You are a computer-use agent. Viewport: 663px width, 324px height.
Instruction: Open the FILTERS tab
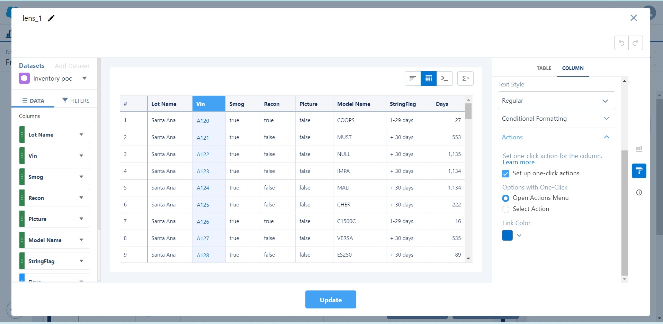point(76,101)
